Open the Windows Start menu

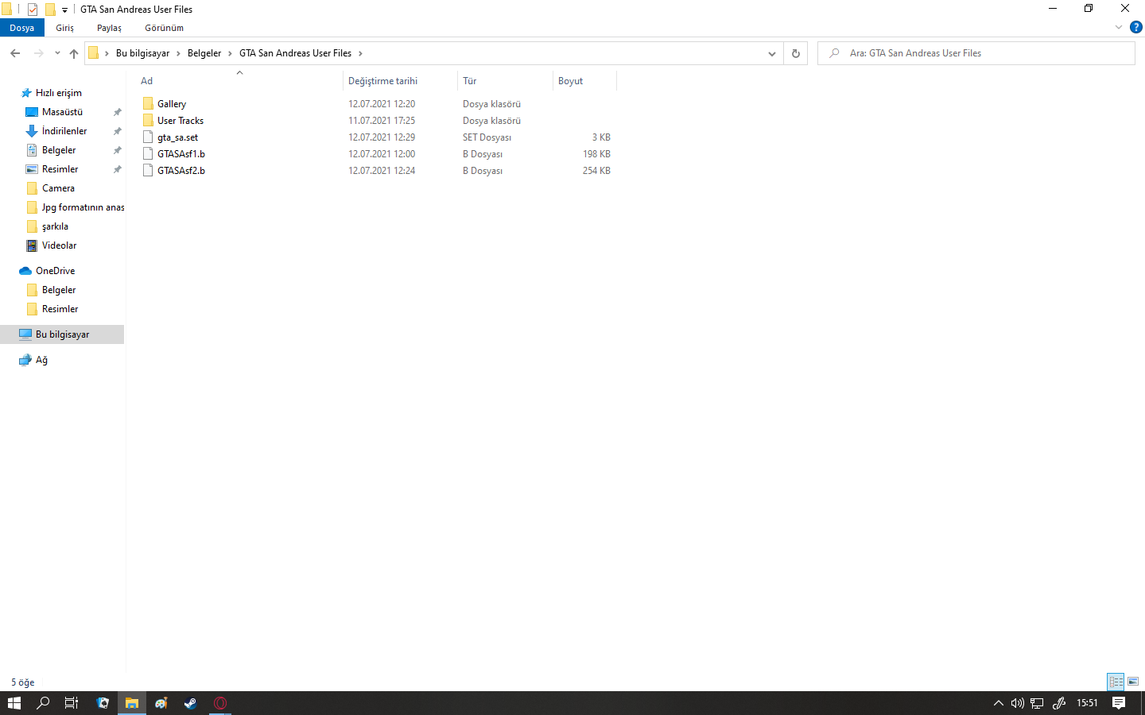click(14, 703)
